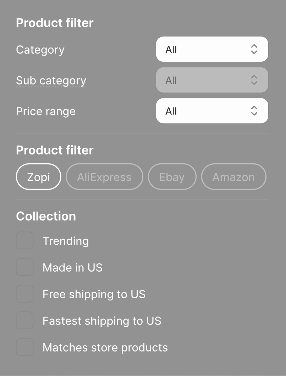This screenshot has width=286, height=376.
Task: Select the Ebay source filter
Action: pyautogui.click(x=172, y=177)
